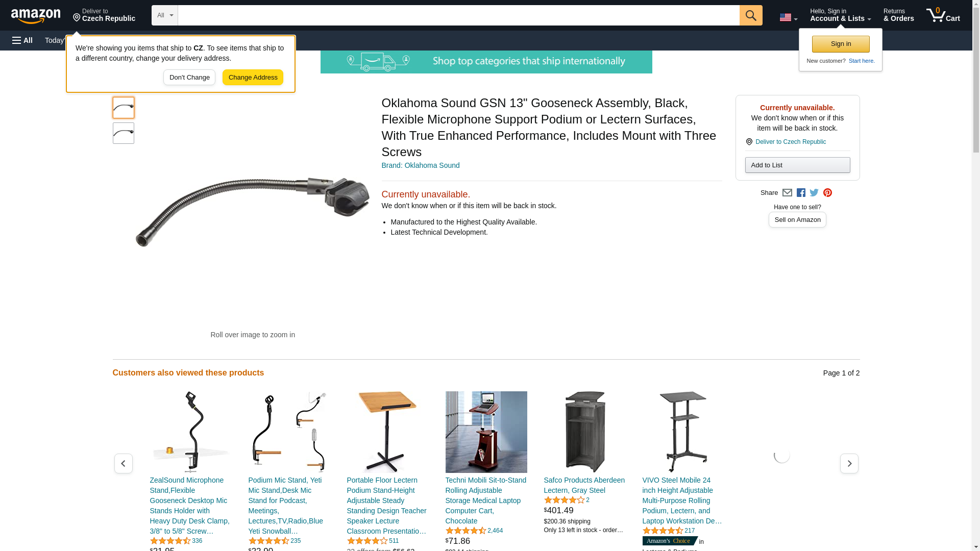Image resolution: width=980 pixels, height=551 pixels.
Task: Share product on Twitter
Action: tap(814, 193)
